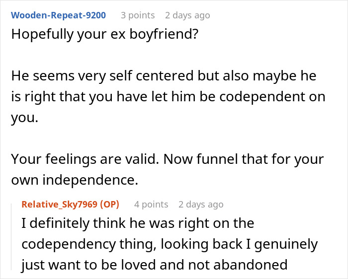Click the line "just want to be loved and not abandoned"
The width and height of the screenshot is (348, 279).
tap(154, 264)
